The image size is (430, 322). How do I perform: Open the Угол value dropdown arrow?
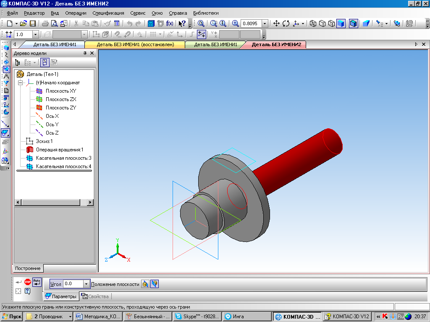(86, 284)
